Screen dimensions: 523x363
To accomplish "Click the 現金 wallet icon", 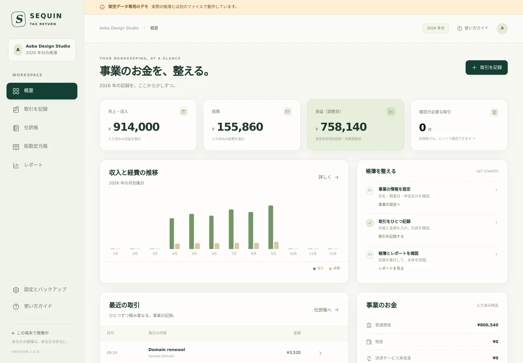I will tap(369, 342).
